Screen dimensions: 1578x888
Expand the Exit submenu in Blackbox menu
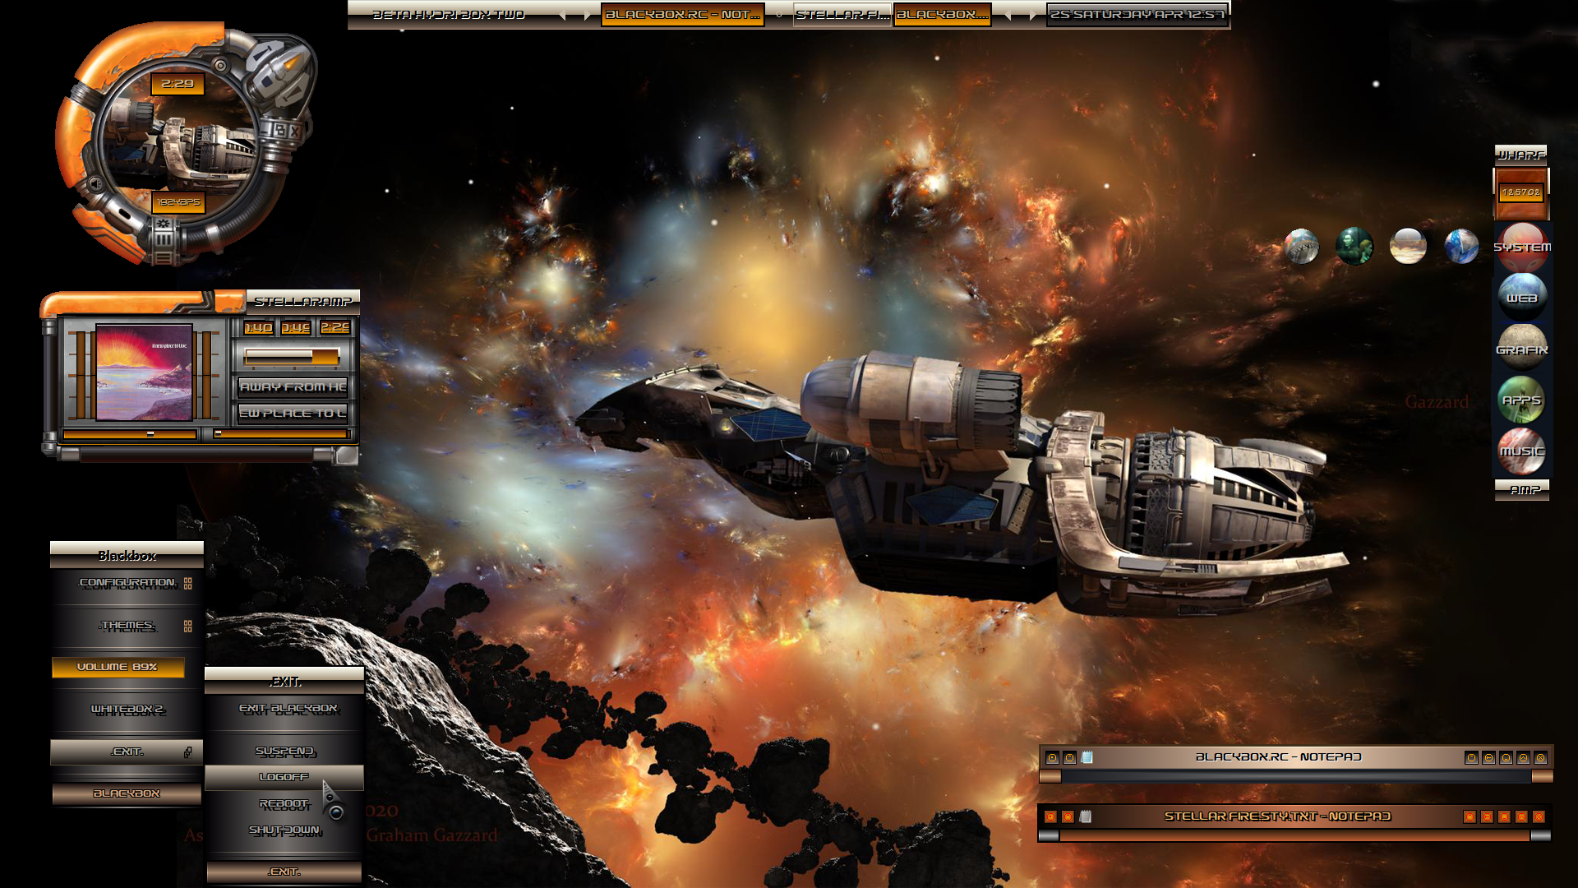(x=127, y=752)
